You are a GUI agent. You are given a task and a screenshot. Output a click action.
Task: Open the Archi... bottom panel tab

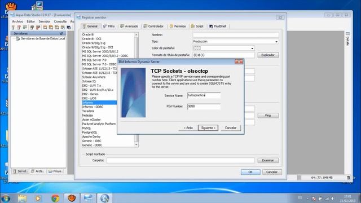[38, 171]
